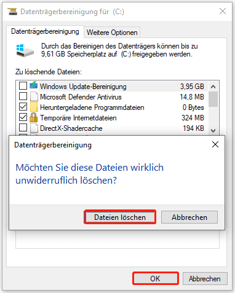The width and height of the screenshot is (235, 293).
Task: Click OK in the main cleanup window
Action: [x=156, y=278]
